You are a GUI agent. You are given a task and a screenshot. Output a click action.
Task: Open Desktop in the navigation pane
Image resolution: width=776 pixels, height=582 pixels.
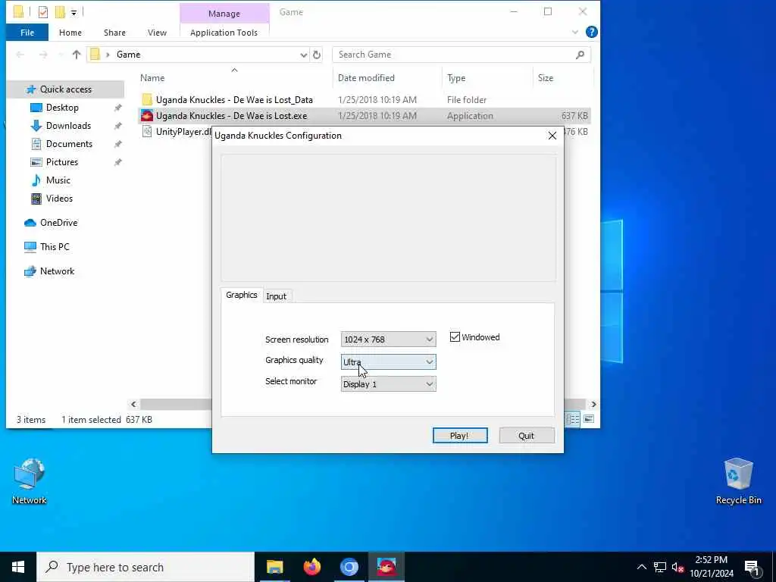pos(62,108)
